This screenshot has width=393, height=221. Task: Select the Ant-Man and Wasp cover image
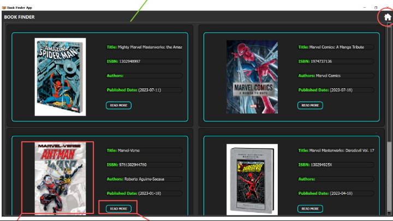pos(60,178)
